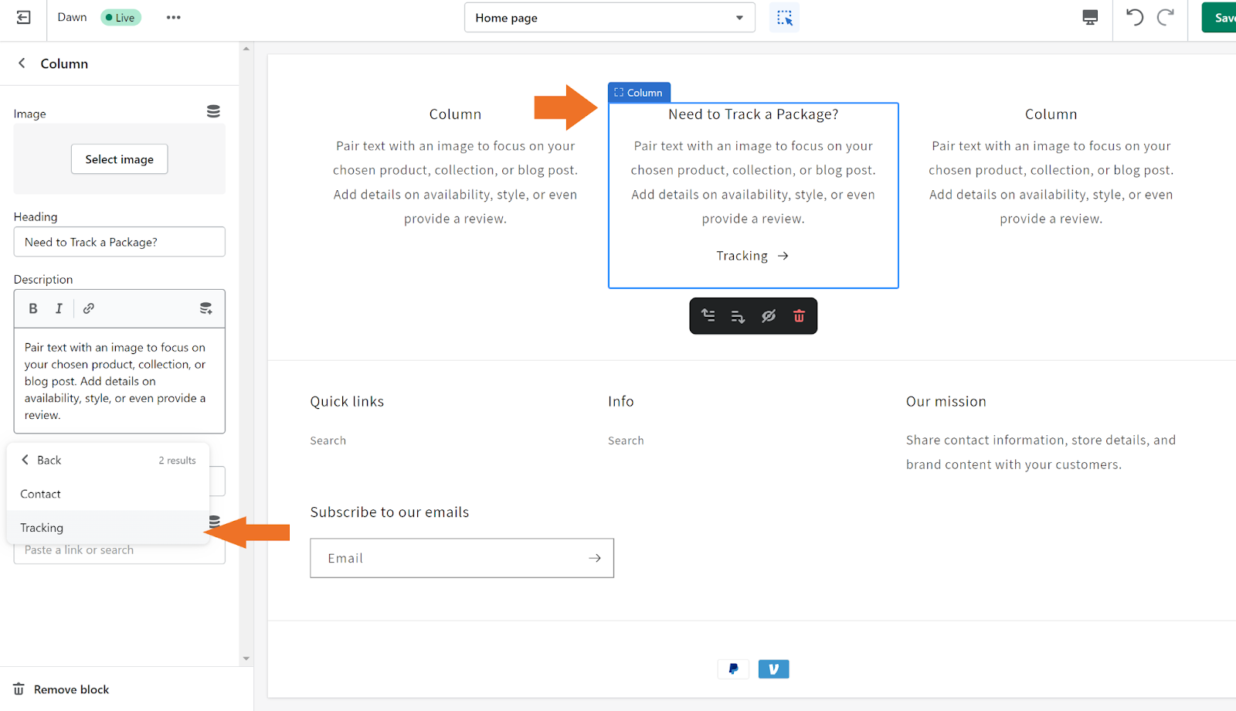1236x711 pixels.
Task: Move the column block up
Action: click(708, 315)
